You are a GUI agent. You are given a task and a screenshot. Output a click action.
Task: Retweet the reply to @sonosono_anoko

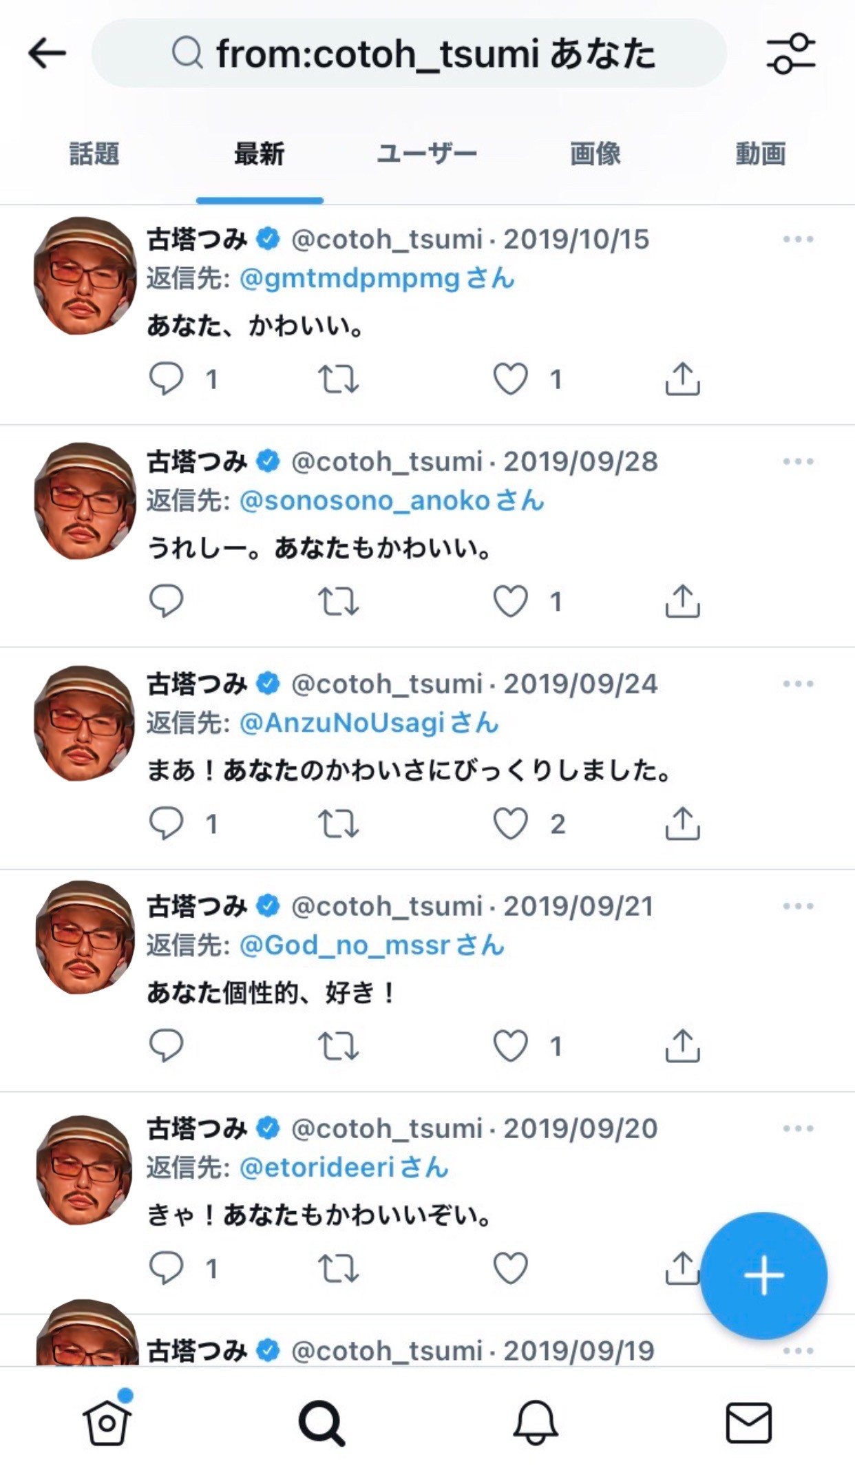tap(338, 601)
